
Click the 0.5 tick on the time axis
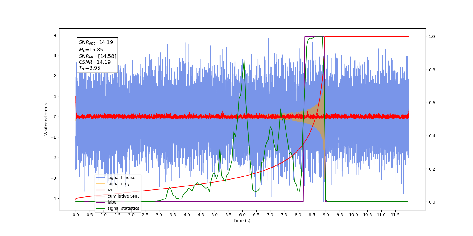coord(90,215)
